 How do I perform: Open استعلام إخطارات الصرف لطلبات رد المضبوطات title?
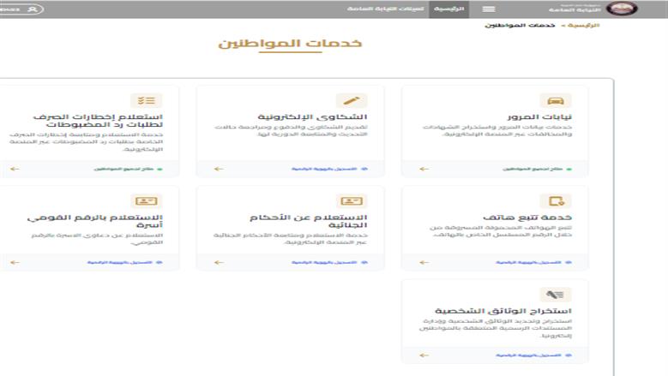click(x=98, y=121)
